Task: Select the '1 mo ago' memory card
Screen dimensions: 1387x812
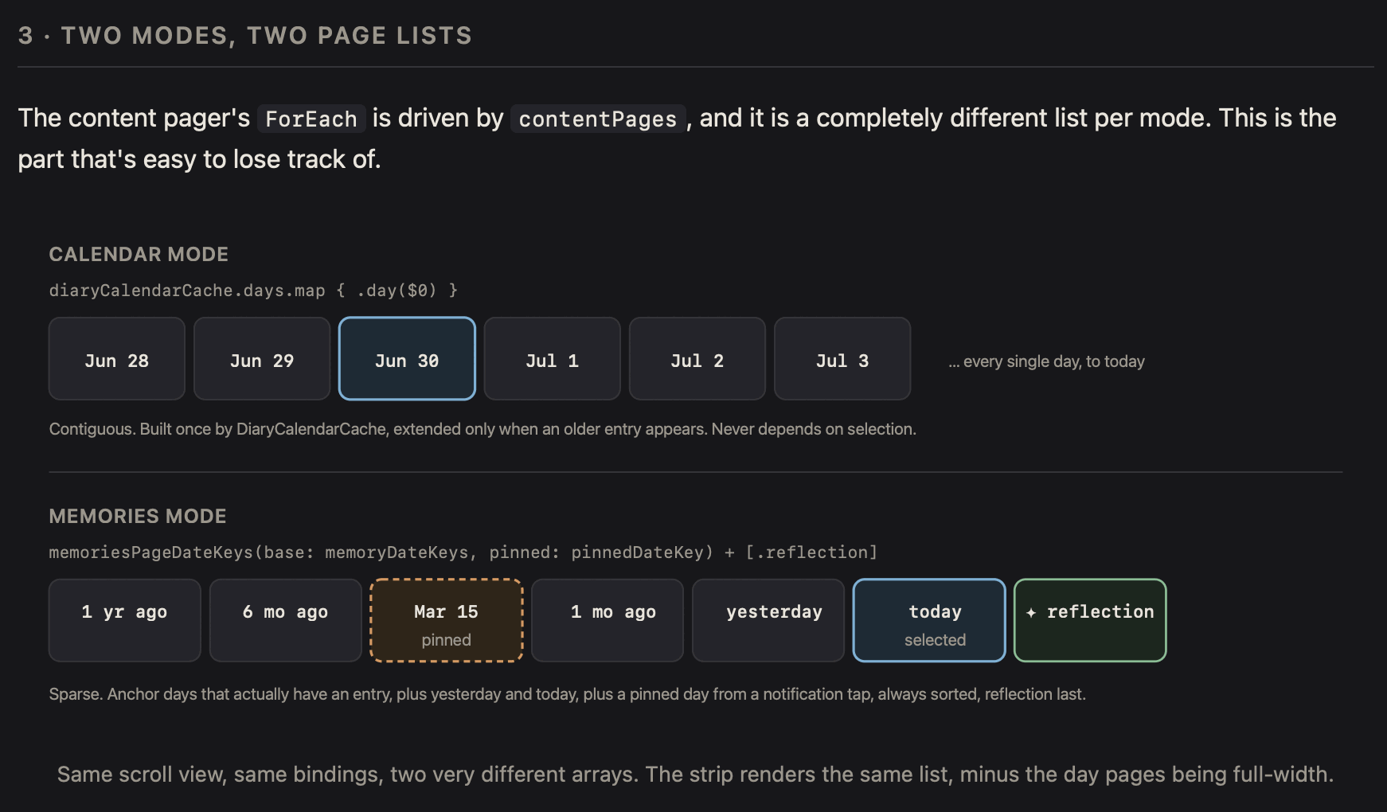Action: tap(608, 621)
